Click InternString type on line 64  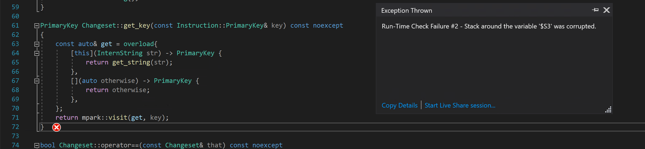[x=120, y=53]
